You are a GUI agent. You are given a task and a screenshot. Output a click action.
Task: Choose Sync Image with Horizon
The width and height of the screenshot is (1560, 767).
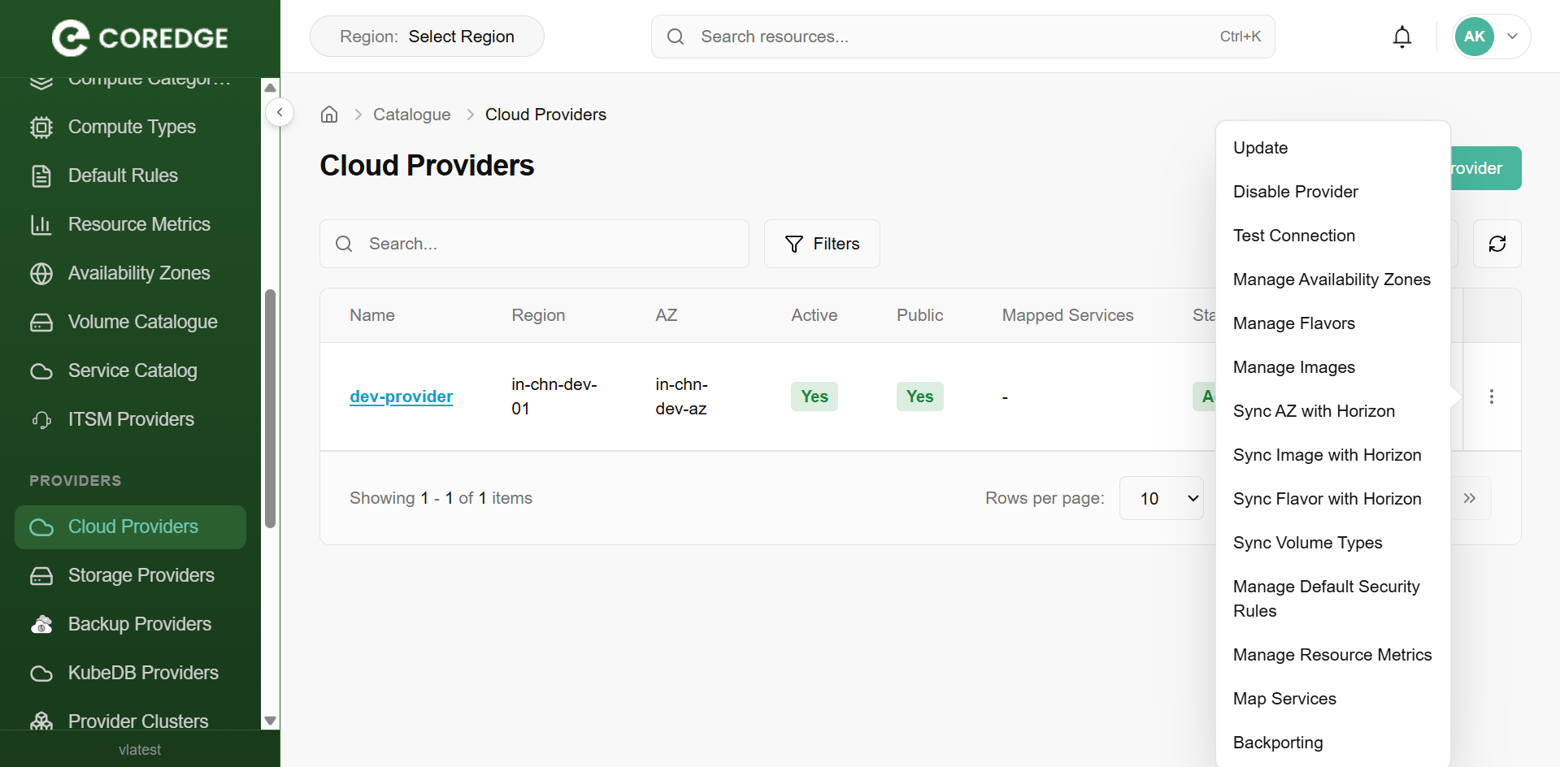pos(1327,455)
